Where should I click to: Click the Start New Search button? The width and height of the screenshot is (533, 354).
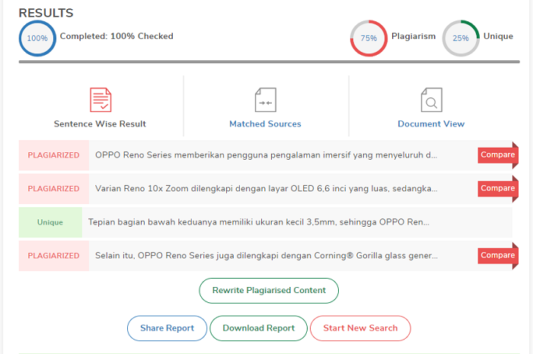click(x=360, y=328)
